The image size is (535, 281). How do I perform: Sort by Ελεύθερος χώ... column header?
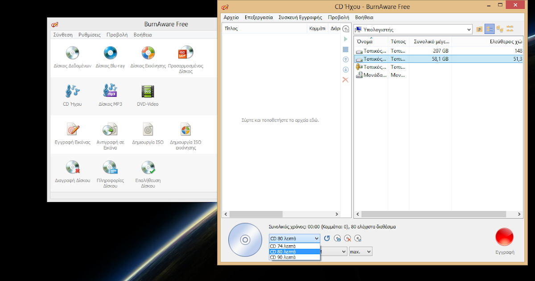click(x=488, y=41)
